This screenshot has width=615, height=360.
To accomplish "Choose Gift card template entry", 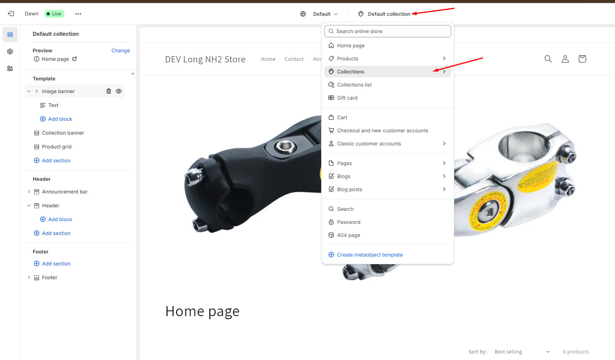I will [388, 98].
